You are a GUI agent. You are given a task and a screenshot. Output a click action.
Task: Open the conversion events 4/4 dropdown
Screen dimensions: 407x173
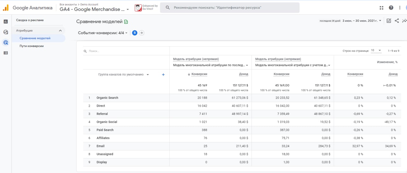point(102,33)
